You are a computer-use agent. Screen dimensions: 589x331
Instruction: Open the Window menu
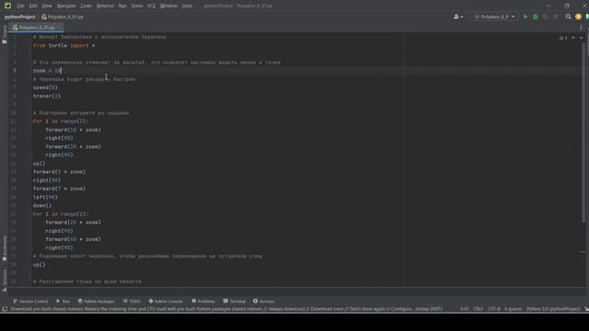[168, 6]
